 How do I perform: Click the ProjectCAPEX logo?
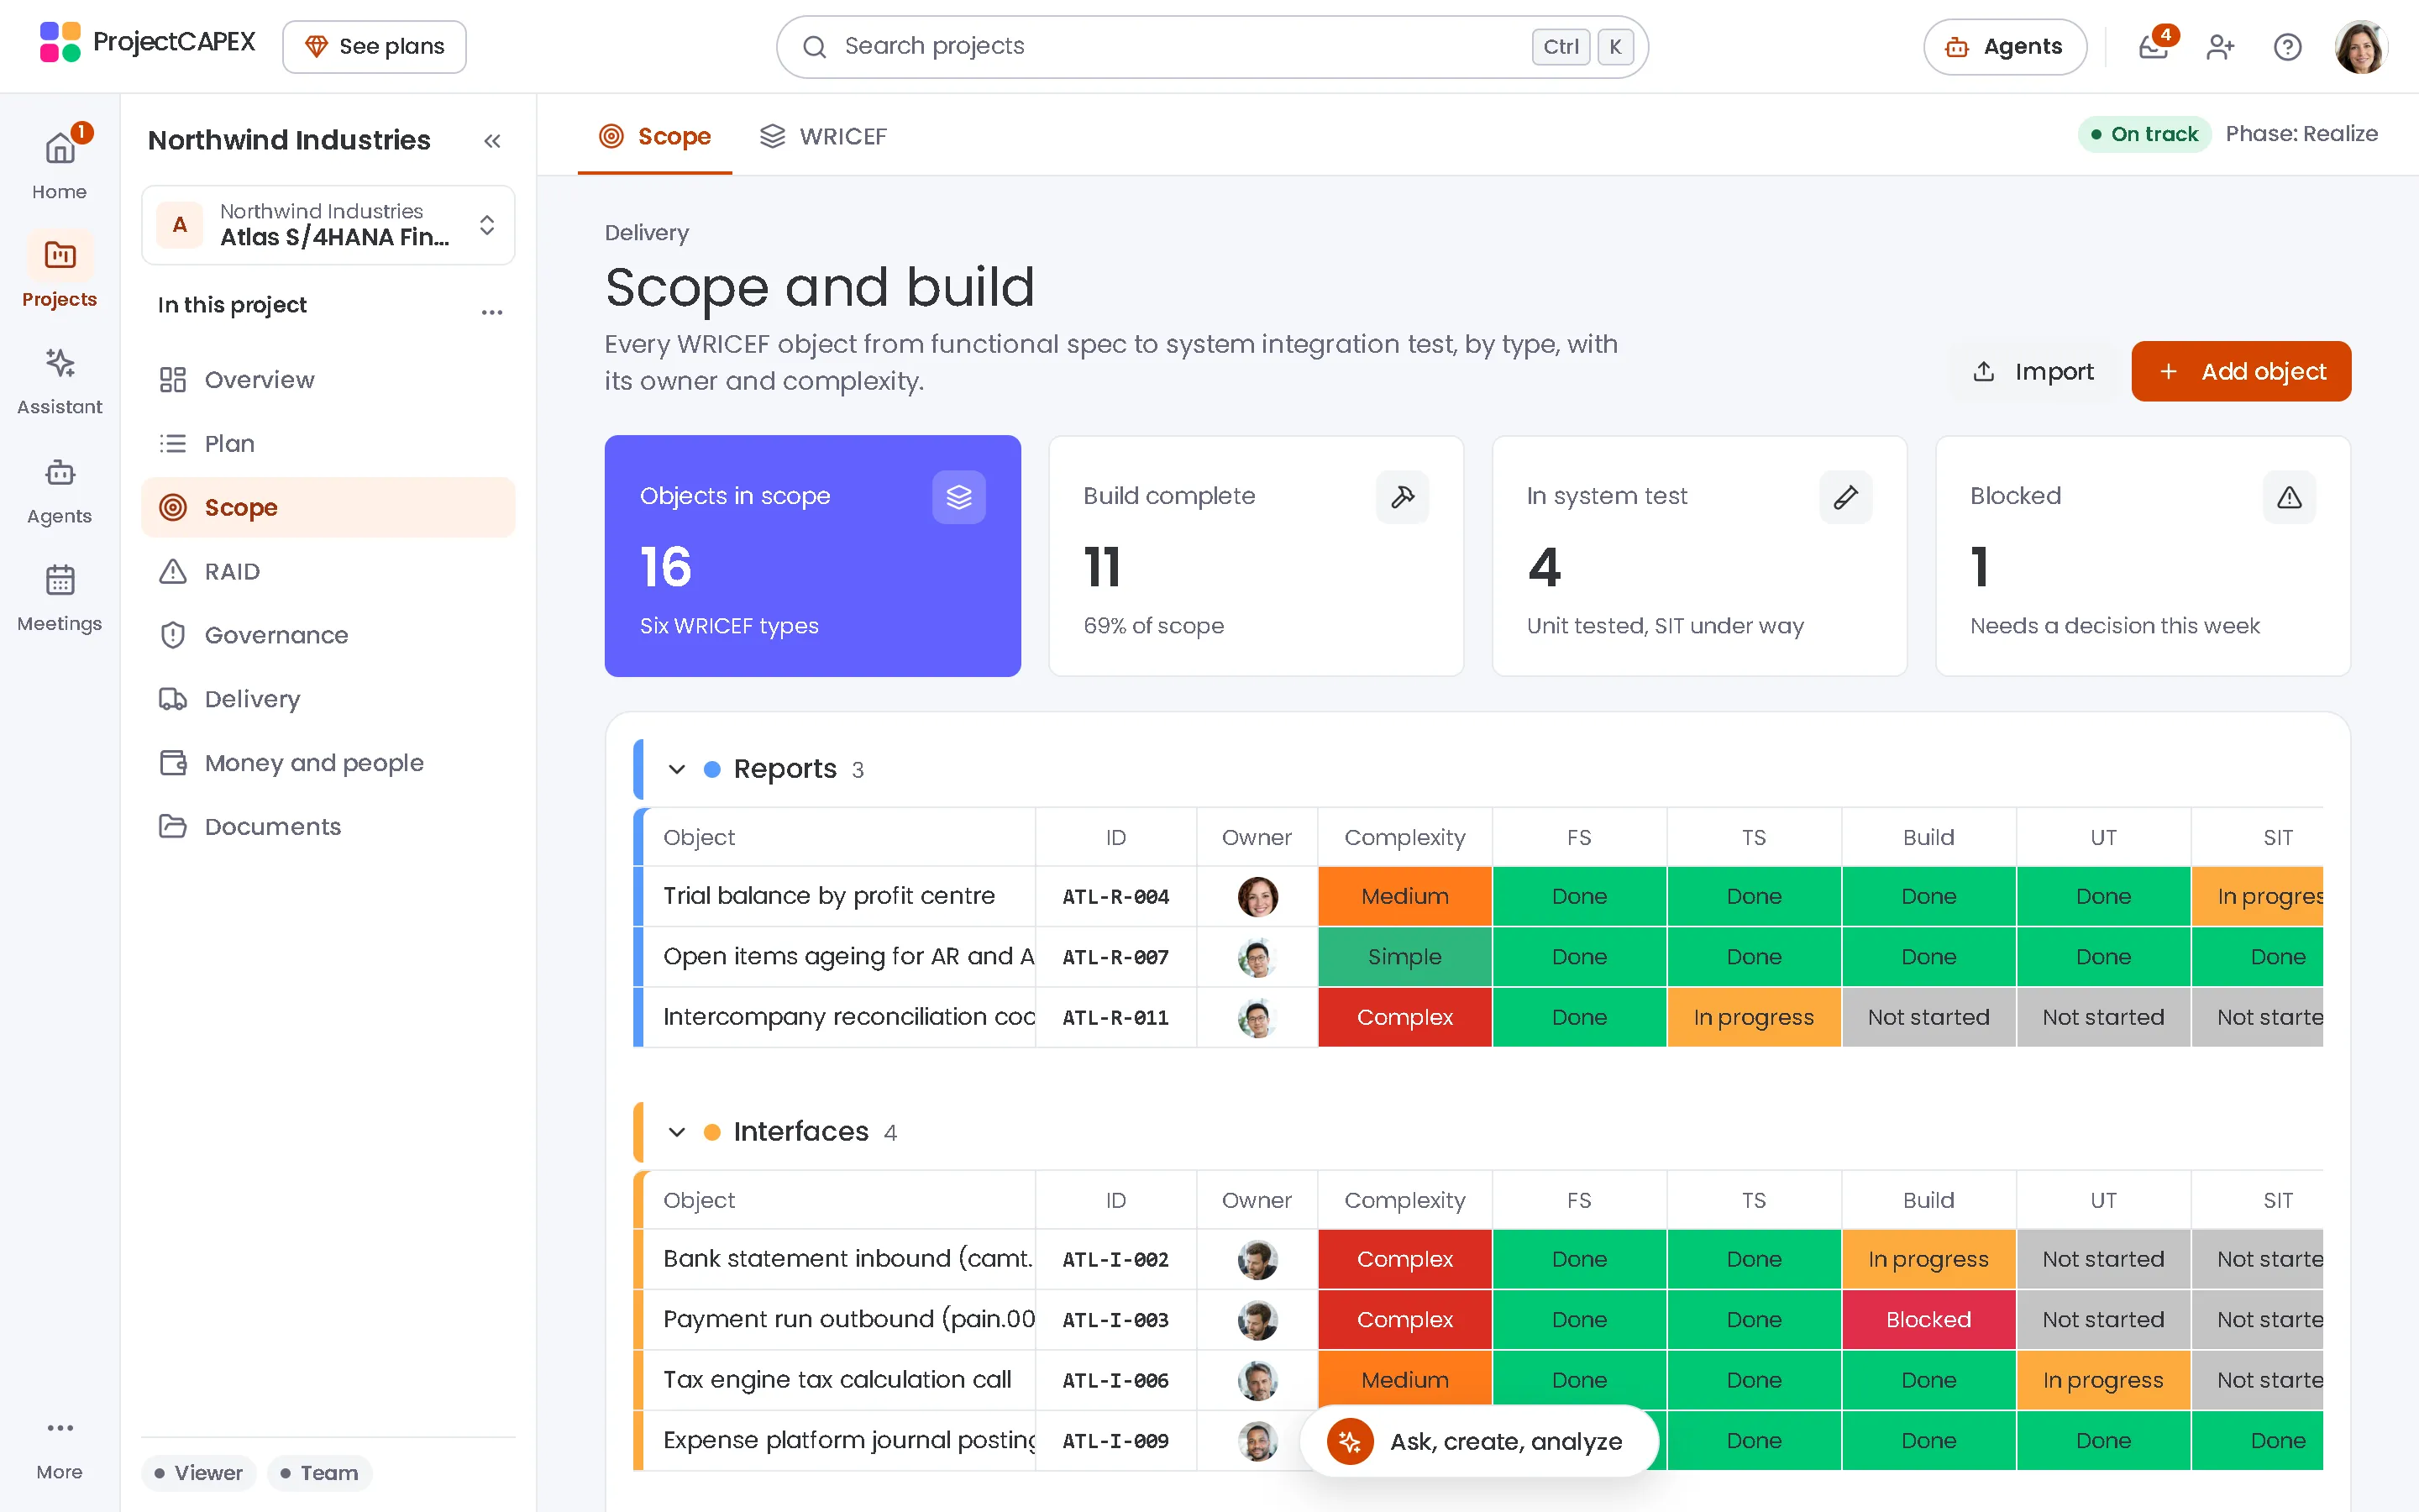tap(148, 42)
